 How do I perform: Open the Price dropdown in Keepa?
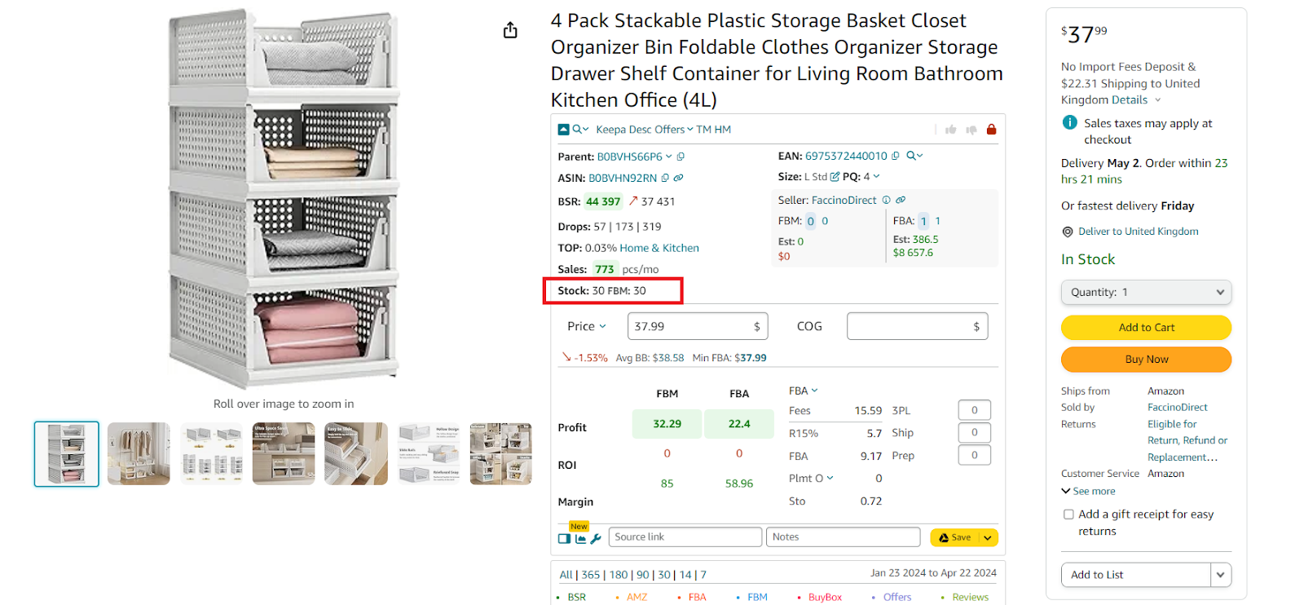point(584,325)
